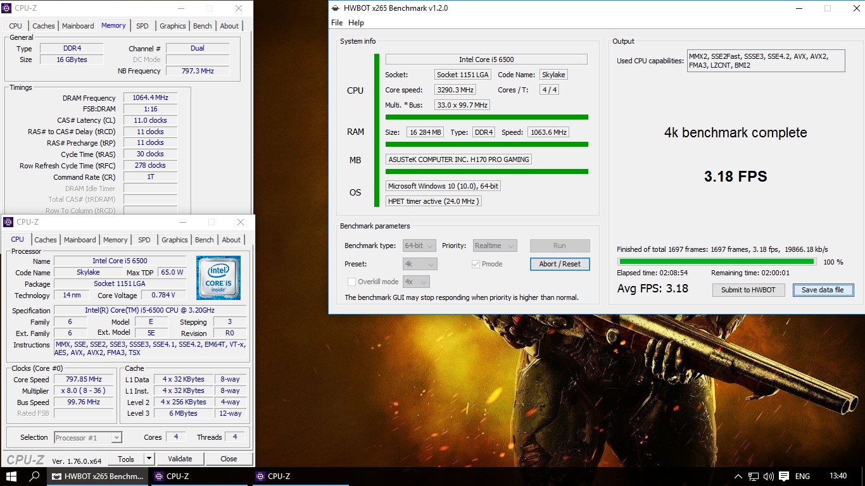
Task: Select Caches tab in upper CPU-Z window
Action: 44,26
